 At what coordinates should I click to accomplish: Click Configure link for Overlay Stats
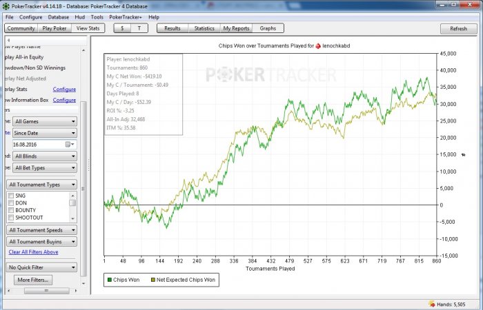[x=64, y=89]
